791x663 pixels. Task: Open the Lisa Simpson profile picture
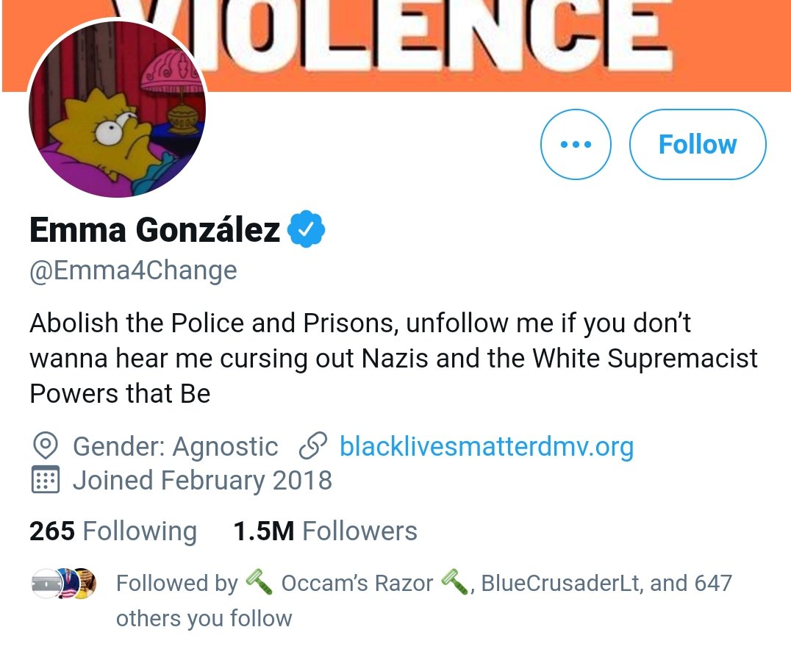(117, 108)
